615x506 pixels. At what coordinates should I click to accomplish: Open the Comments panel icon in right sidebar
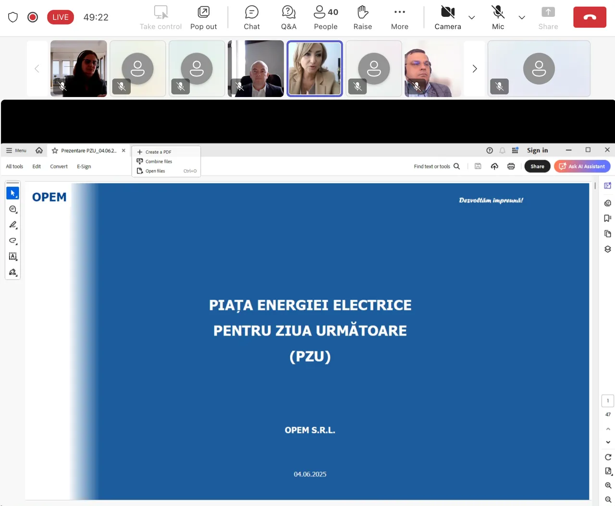(x=608, y=203)
